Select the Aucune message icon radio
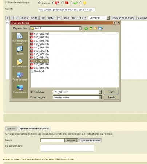 click(39, 3)
